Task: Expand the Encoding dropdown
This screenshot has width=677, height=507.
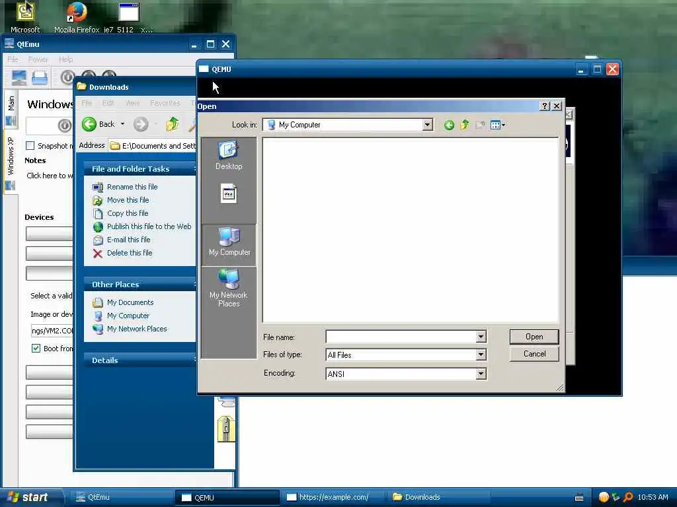Action: pos(481,374)
